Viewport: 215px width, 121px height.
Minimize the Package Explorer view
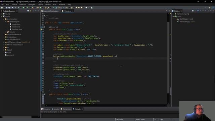pyautogui.click(x=36, y=10)
